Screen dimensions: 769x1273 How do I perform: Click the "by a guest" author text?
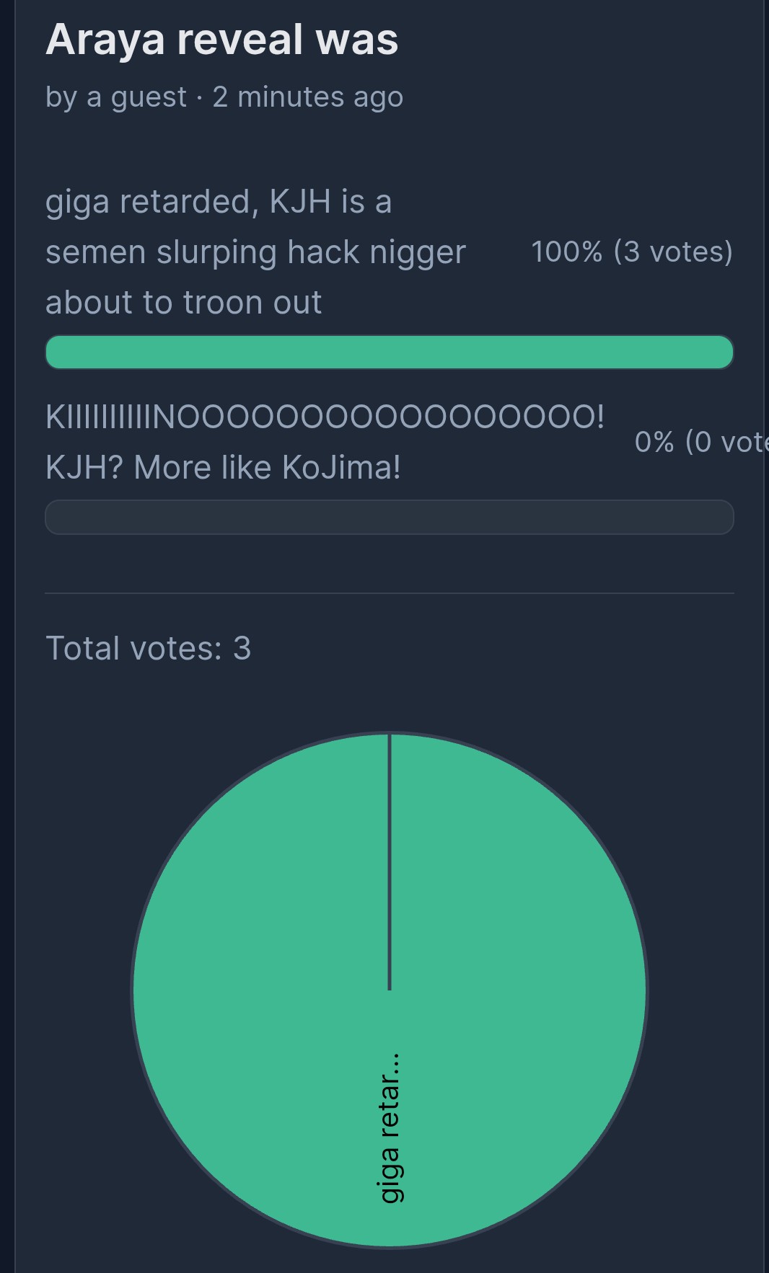pos(115,97)
